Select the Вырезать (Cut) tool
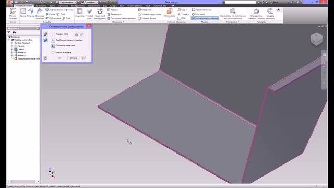The width and height of the screenshot is (334, 188). point(80,13)
